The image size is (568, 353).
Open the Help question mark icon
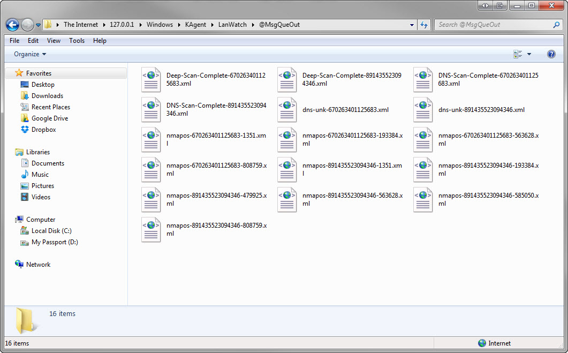[x=551, y=54]
